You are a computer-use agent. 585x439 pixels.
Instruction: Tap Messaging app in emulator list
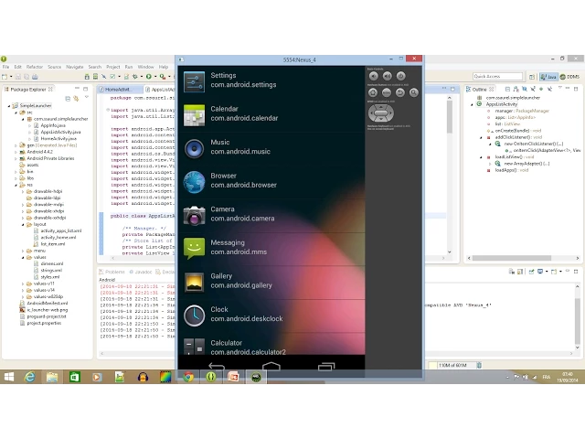[271, 248]
